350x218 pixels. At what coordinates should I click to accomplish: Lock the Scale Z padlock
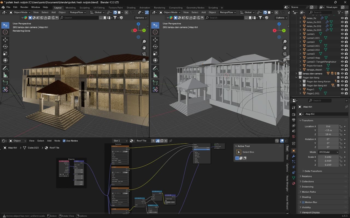click(x=341, y=165)
